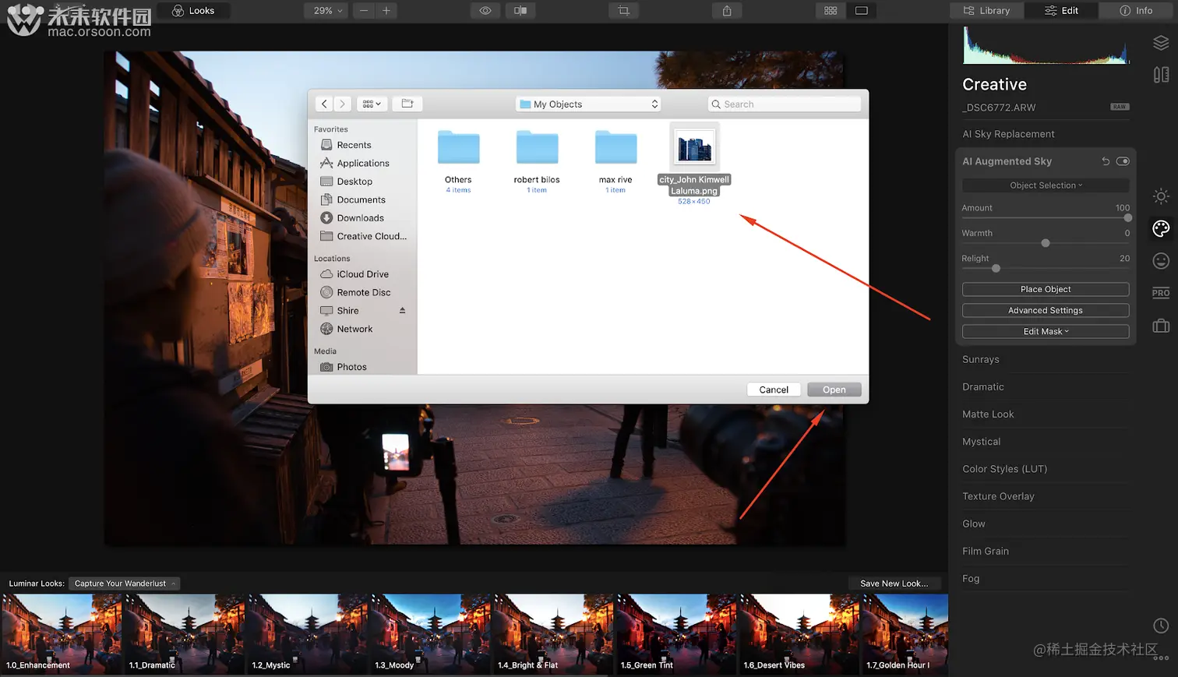This screenshot has width=1178, height=677.
Task: Open the briefcase Deprecated tools icon
Action: [x=1161, y=326]
